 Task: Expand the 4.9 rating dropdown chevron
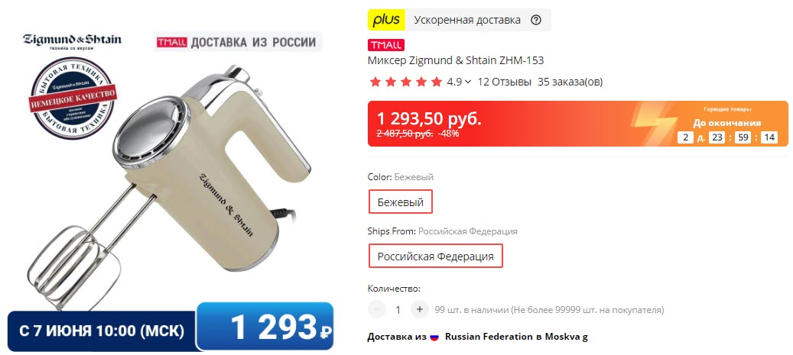(x=468, y=82)
